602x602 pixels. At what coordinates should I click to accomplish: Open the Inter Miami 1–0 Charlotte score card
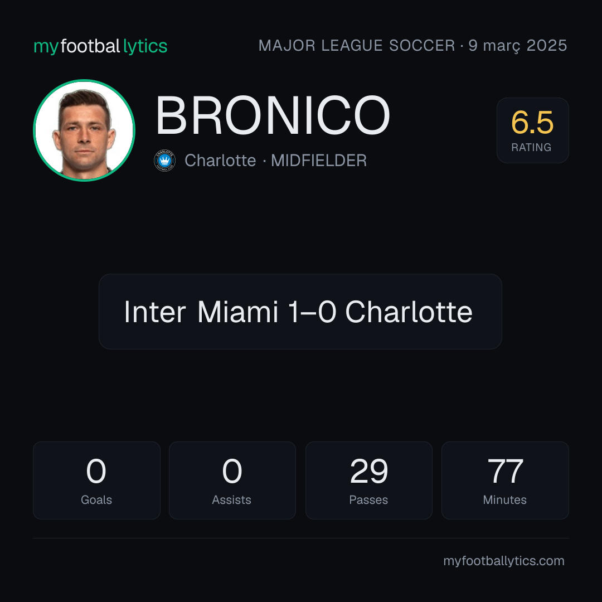(x=300, y=312)
